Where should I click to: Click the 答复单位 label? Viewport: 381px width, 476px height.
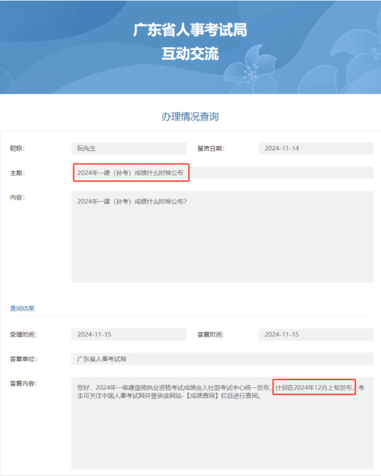pos(24,359)
